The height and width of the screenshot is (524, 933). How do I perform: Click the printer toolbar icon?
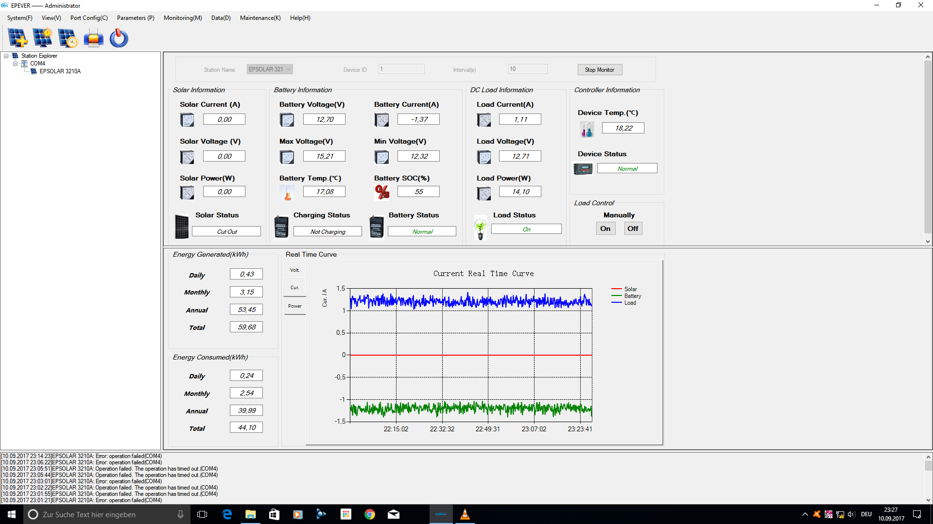click(93, 38)
